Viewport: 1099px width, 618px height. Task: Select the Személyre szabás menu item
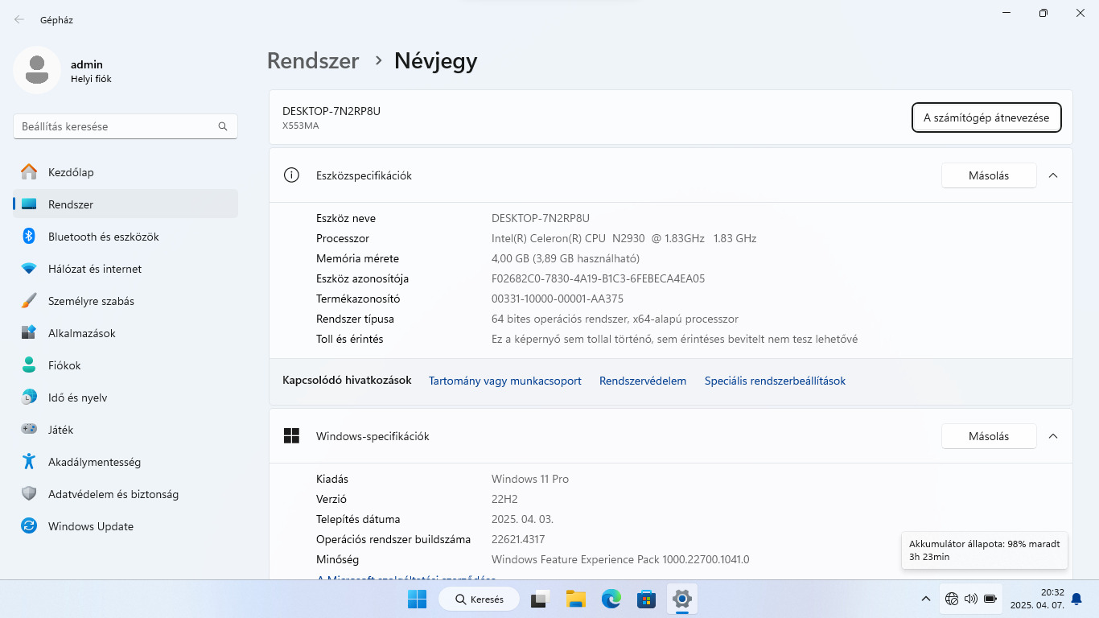pos(126,301)
